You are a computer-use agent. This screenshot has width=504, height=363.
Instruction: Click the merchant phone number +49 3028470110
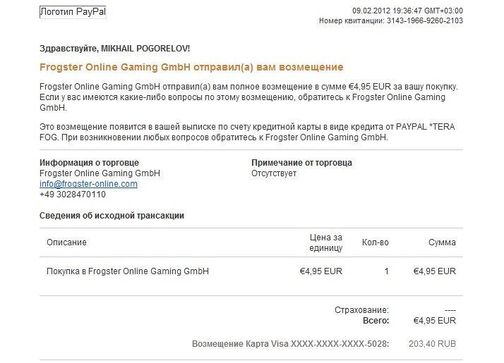click(x=73, y=195)
